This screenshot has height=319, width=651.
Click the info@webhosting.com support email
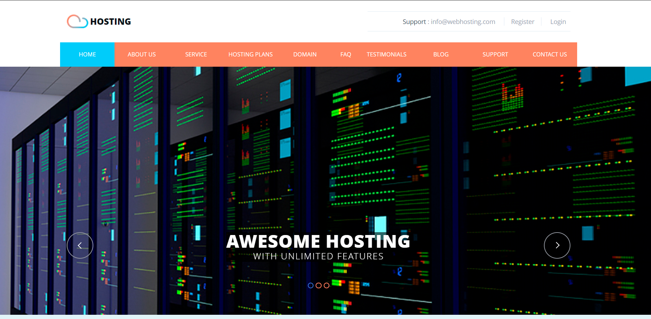pos(463,22)
